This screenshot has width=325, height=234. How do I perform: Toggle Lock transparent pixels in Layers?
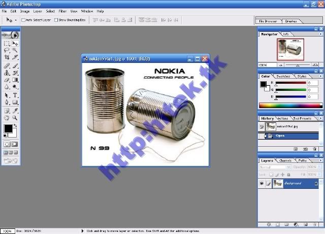271,175
